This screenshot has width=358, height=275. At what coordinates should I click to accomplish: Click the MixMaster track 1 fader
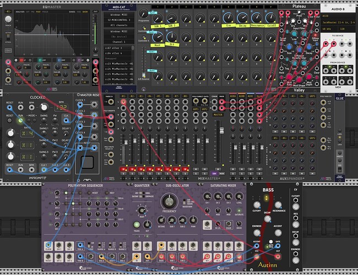126,142
